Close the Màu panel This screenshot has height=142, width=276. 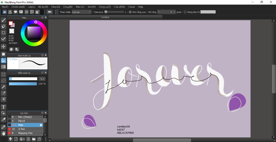[46, 17]
